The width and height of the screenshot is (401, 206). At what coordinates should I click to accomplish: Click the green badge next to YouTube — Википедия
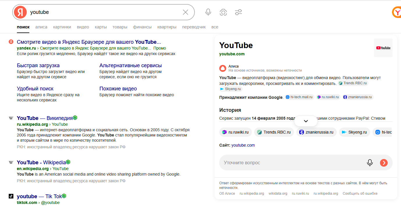75,118
